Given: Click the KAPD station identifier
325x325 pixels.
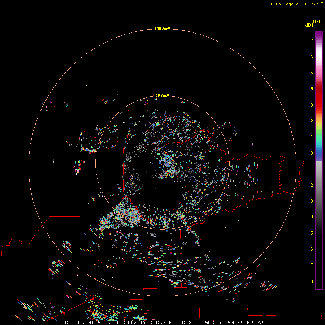Looking at the screenshot, I should pos(208,322).
